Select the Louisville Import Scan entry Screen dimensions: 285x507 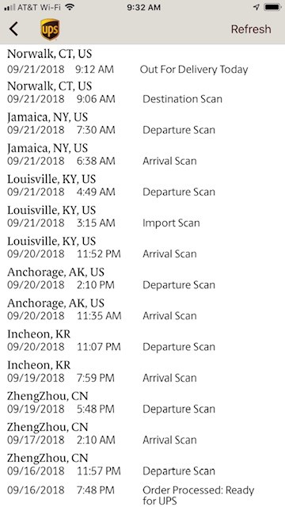pyautogui.click(x=142, y=216)
